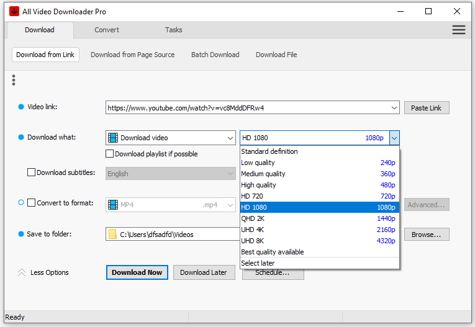Viewport: 475px width, 327px height.
Task: Check the Convert to format checkbox
Action: pos(31,202)
